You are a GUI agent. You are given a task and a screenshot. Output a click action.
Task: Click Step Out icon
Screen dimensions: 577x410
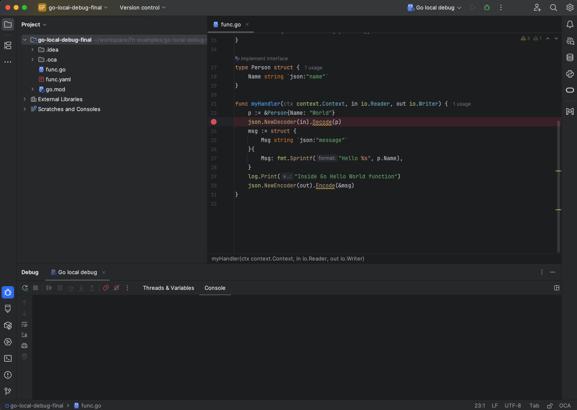92,288
